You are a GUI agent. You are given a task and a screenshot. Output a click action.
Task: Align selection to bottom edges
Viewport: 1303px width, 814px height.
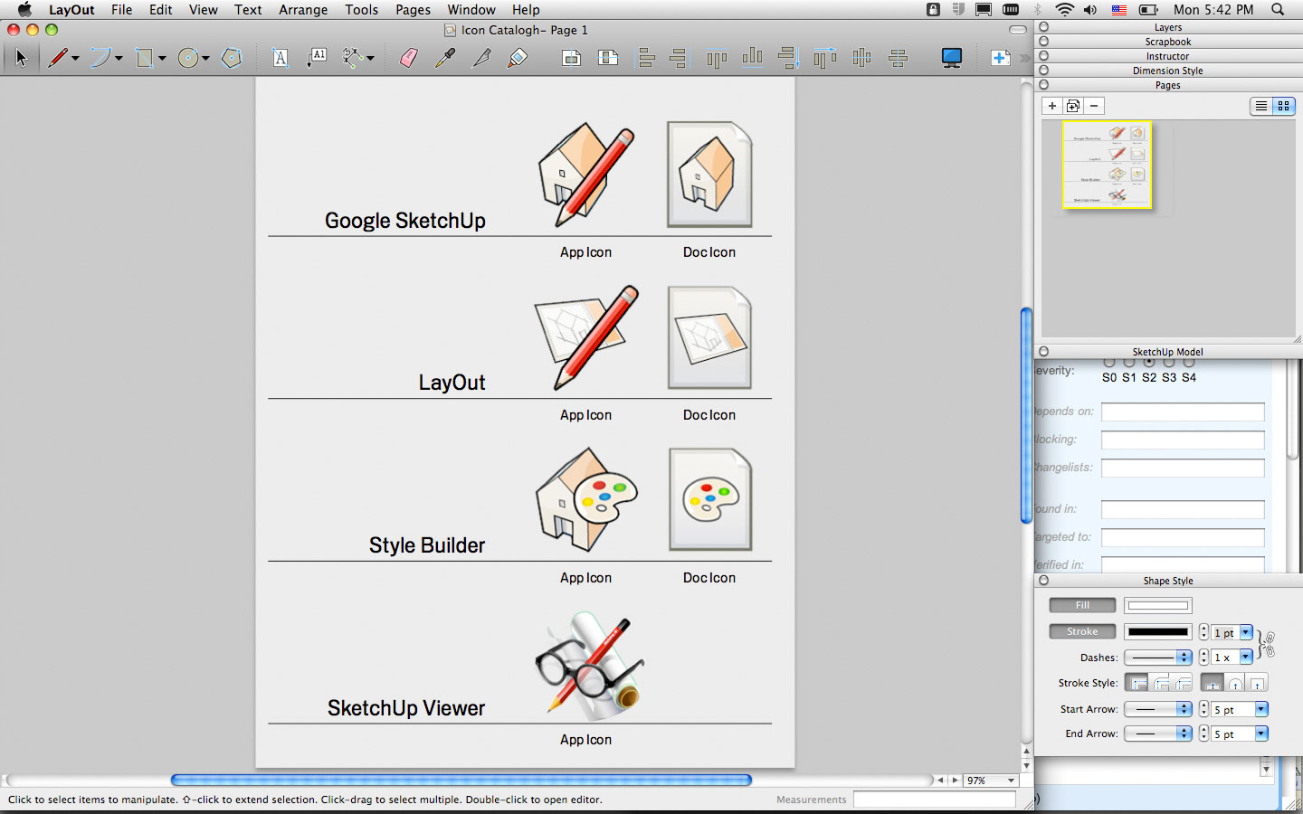(x=752, y=58)
